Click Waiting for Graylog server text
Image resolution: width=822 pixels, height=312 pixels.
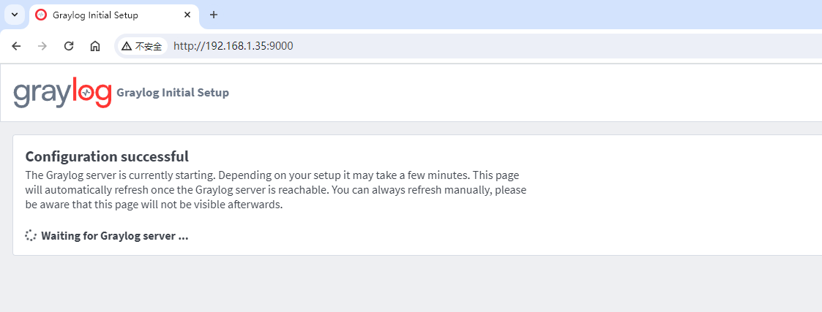(x=115, y=235)
